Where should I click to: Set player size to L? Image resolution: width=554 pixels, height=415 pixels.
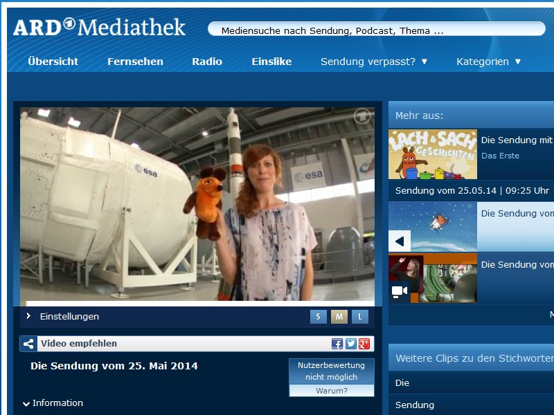(x=360, y=317)
